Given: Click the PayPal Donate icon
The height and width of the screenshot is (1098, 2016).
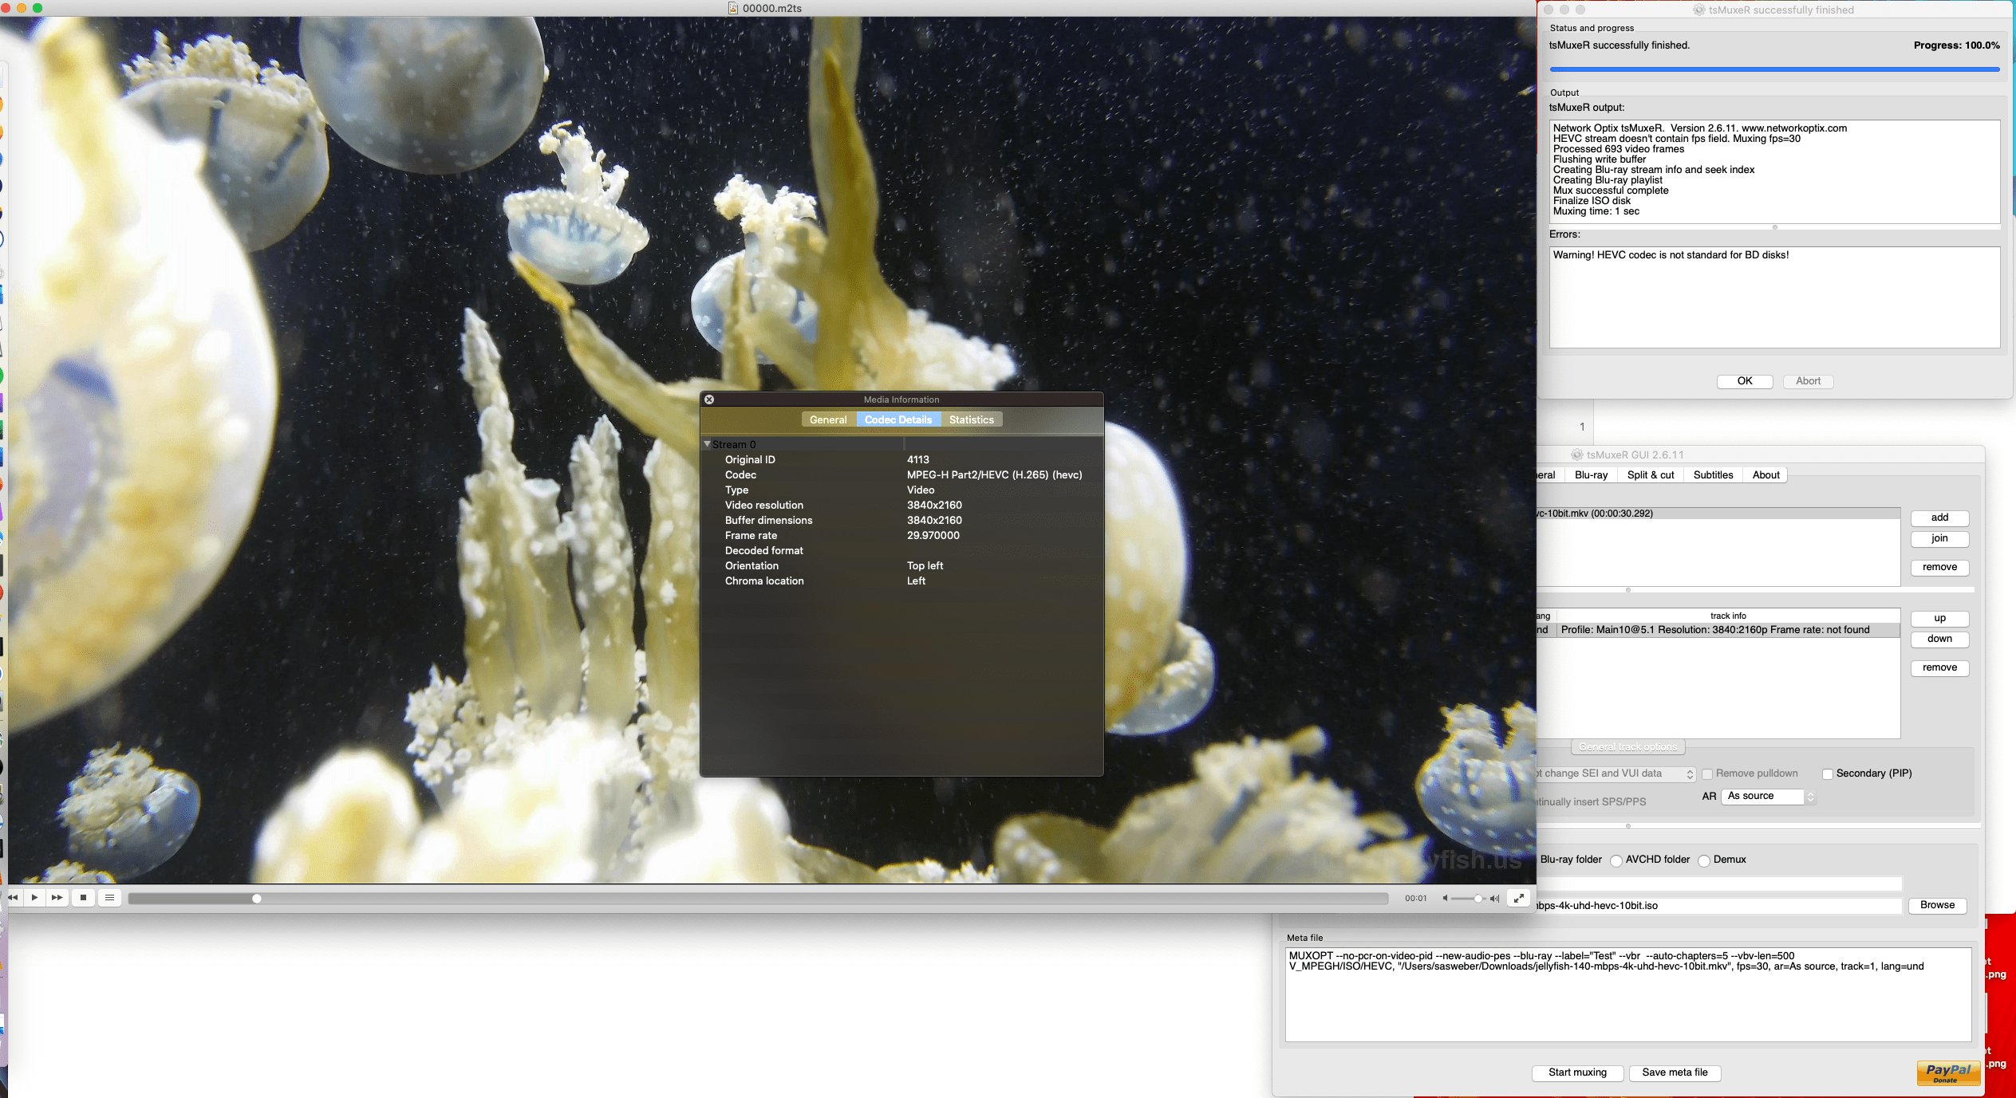Looking at the screenshot, I should [1948, 1072].
